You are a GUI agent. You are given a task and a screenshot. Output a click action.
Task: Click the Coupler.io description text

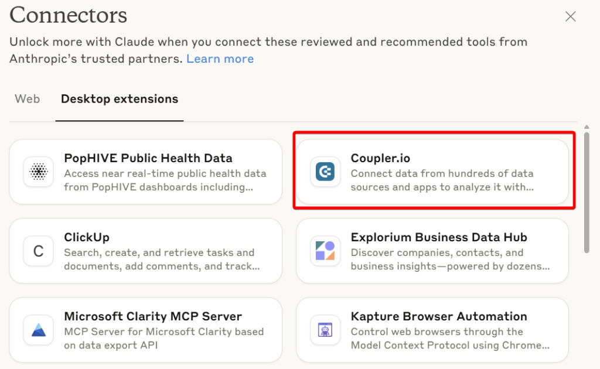(x=442, y=180)
